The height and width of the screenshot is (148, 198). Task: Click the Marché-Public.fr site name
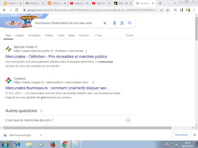click(x=26, y=47)
